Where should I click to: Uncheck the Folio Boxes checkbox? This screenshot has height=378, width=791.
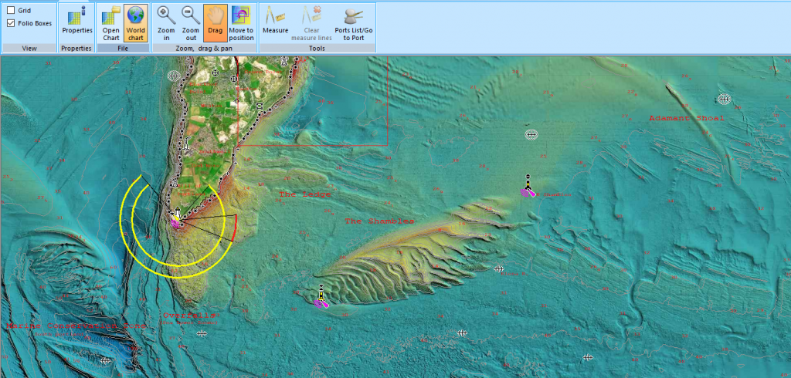pyautogui.click(x=11, y=23)
